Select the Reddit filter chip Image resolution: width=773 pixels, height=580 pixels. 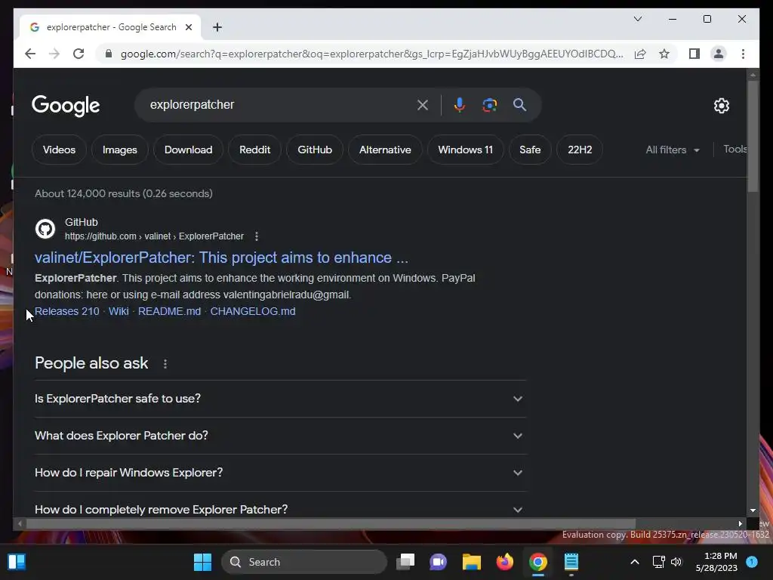[x=255, y=150]
